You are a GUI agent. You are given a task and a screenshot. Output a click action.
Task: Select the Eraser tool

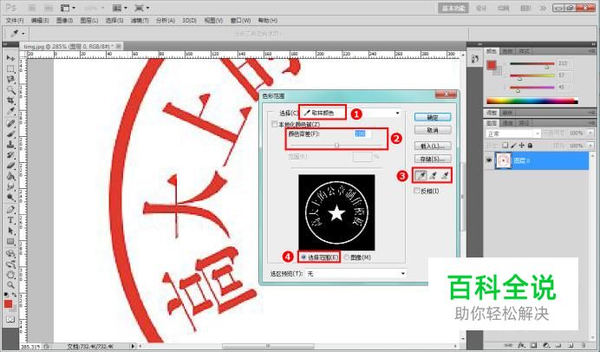10,166
